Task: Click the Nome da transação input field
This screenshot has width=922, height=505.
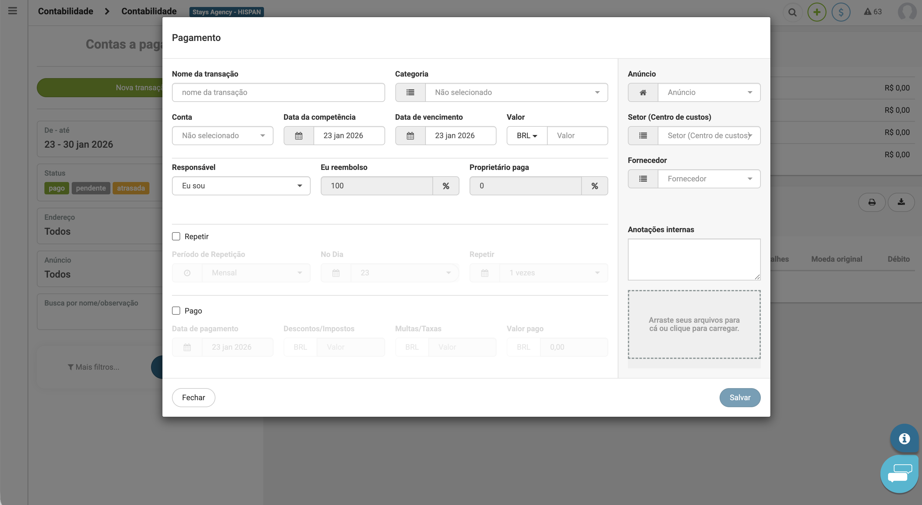Action: (278, 92)
